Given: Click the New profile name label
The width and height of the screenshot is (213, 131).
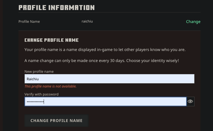Looking at the screenshot, I should coord(39,71).
